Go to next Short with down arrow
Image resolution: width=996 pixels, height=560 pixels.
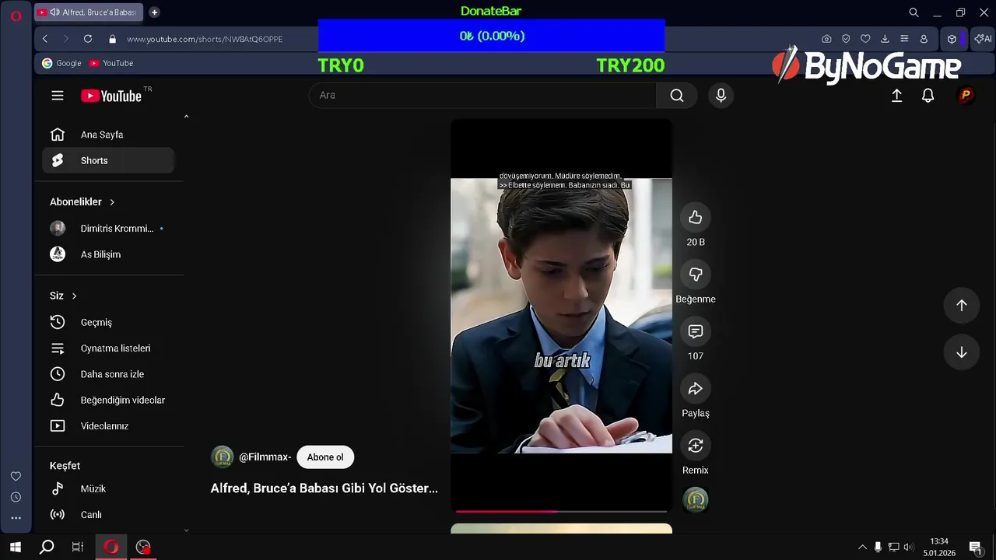[962, 352]
